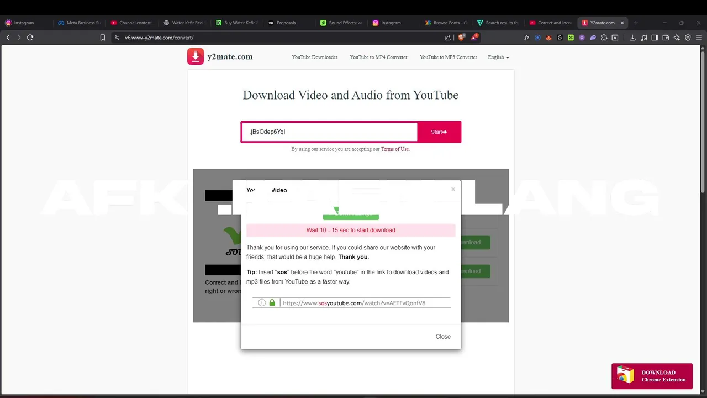707x398 pixels.
Task: Focus the YouTube URL input field
Action: (330, 132)
